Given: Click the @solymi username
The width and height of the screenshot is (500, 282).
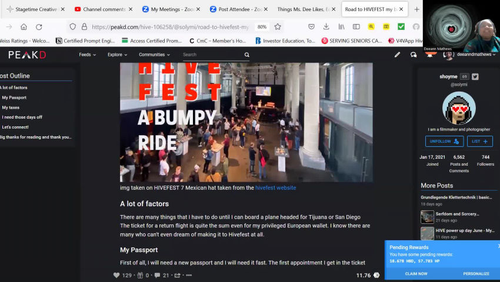Looking at the screenshot, I should (459, 85).
